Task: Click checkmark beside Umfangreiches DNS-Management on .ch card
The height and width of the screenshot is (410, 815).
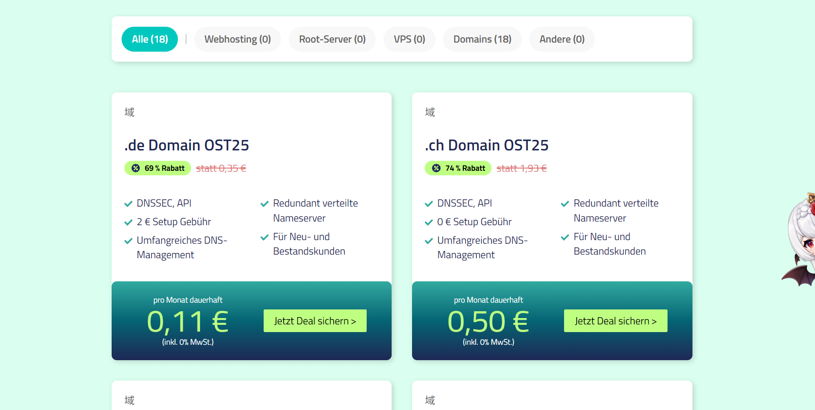Action: [429, 241]
